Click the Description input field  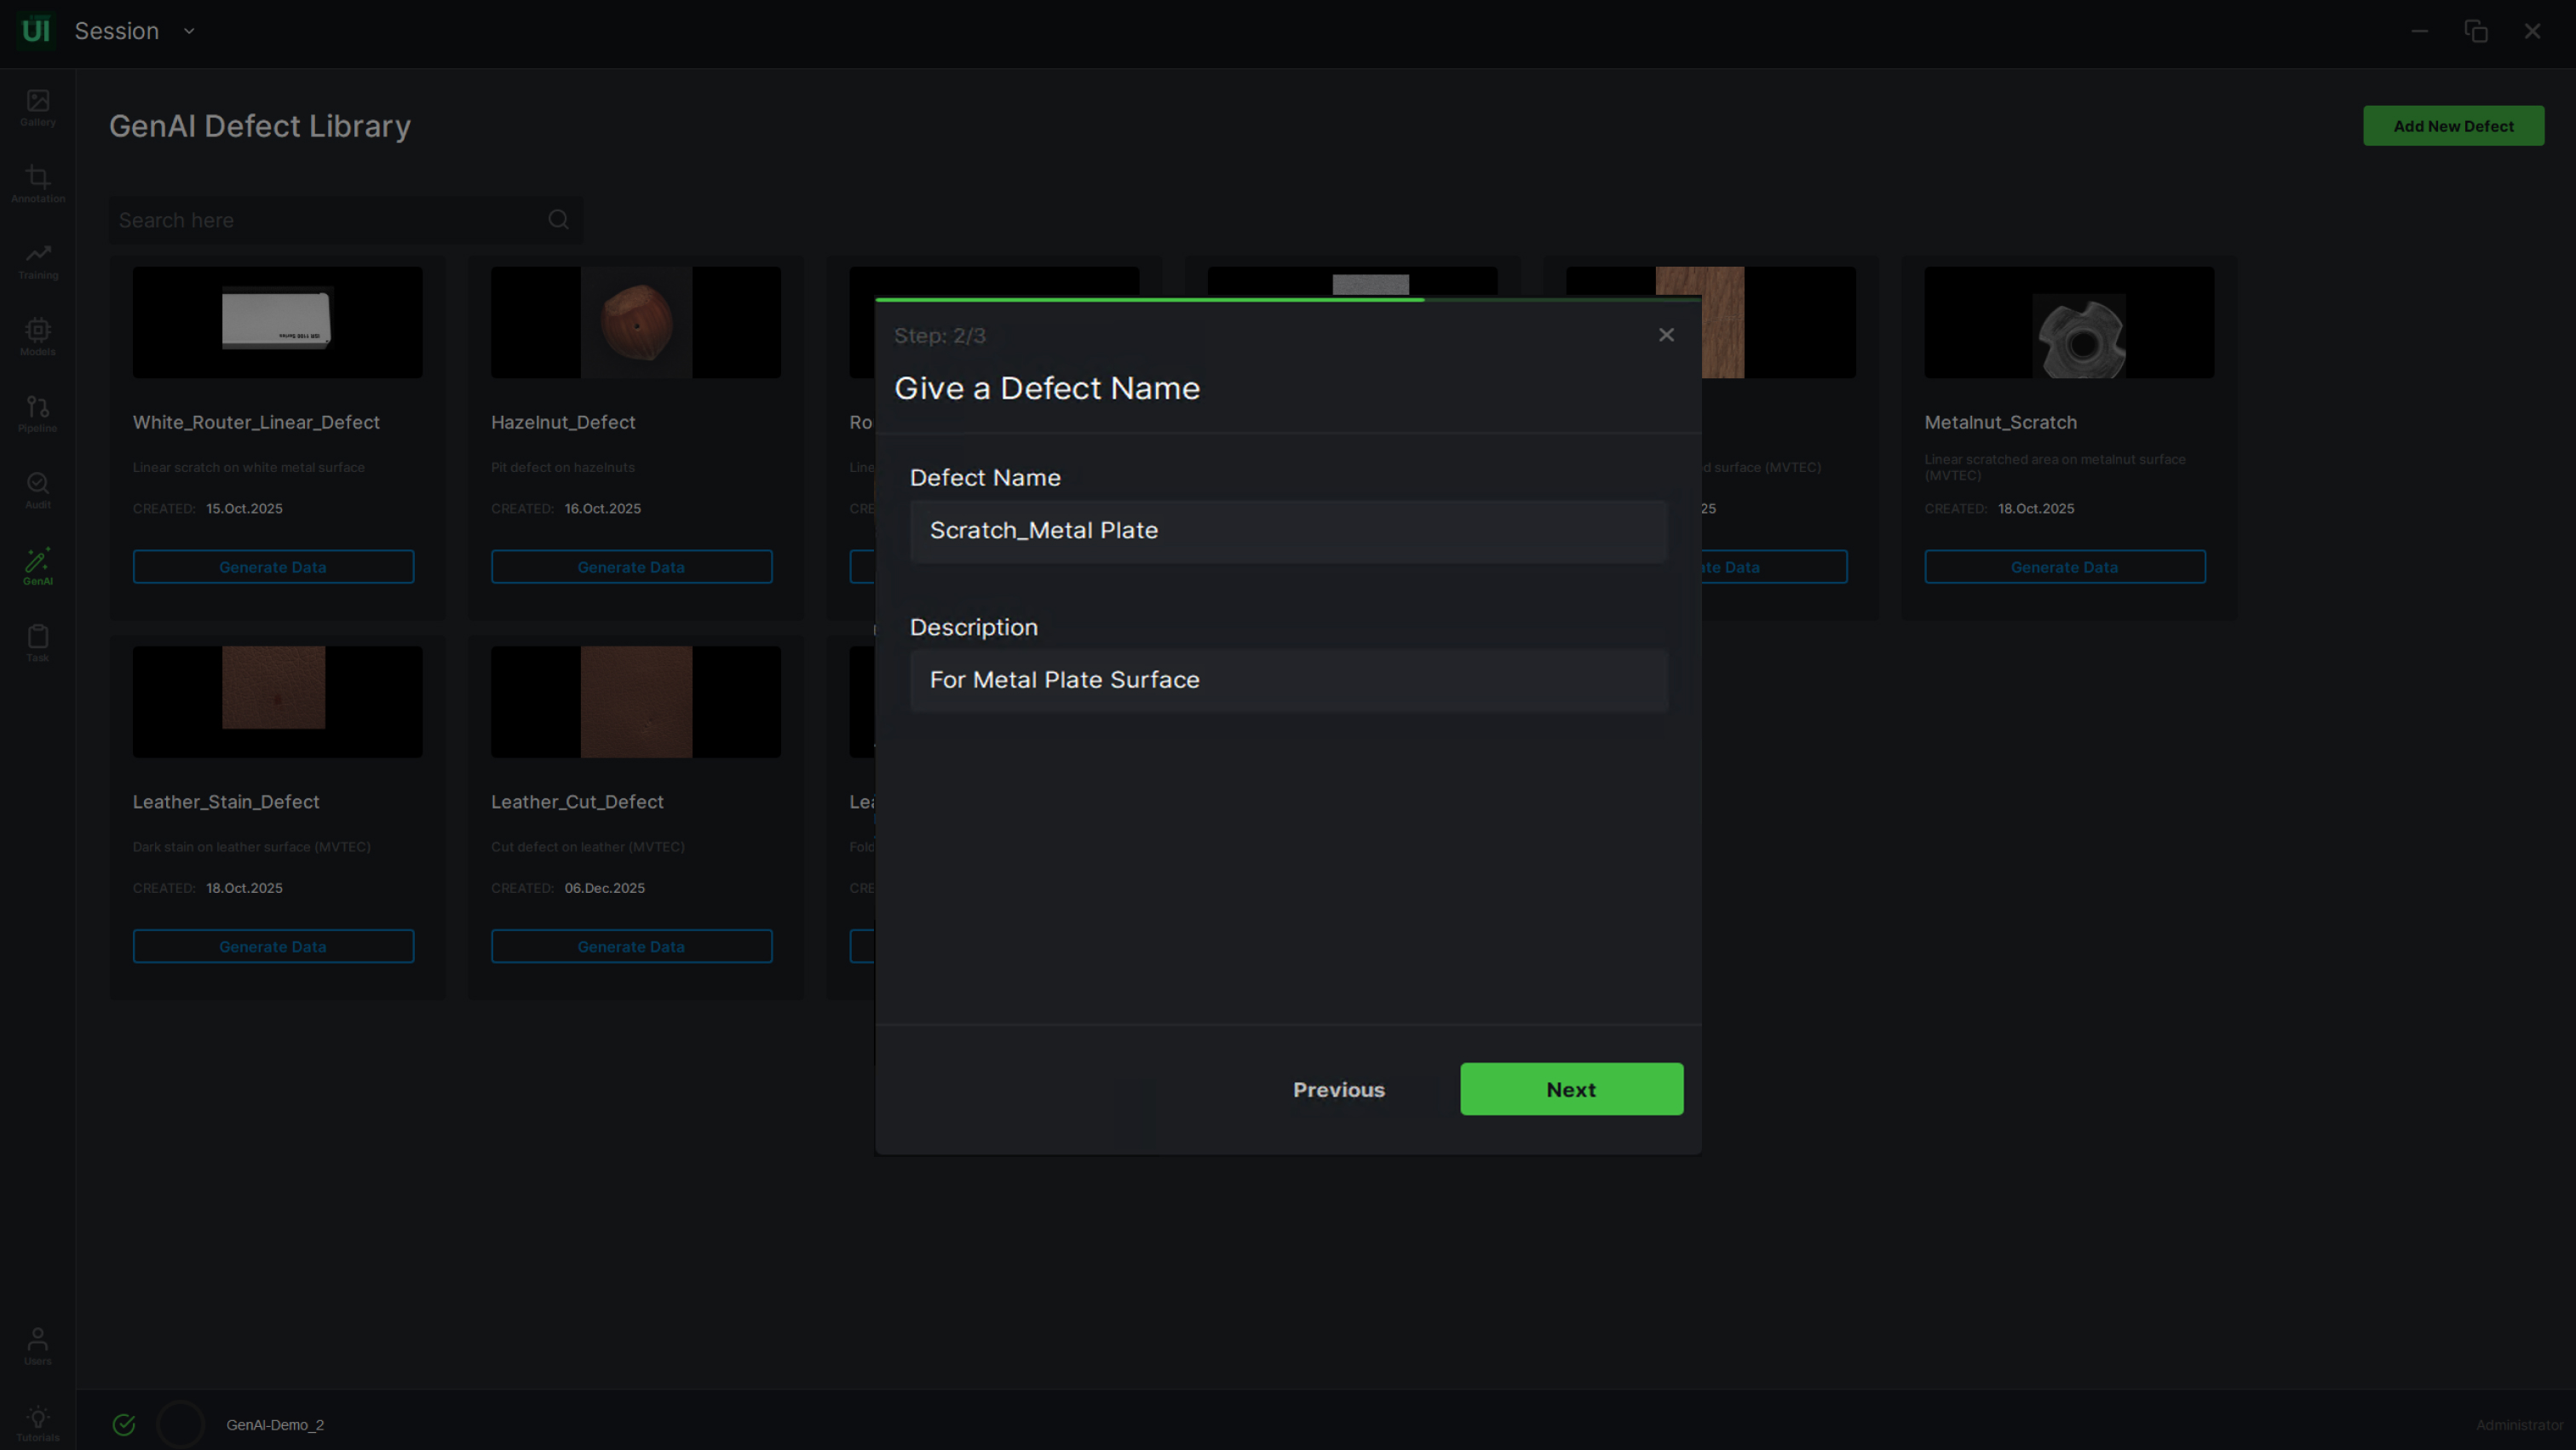1287,680
